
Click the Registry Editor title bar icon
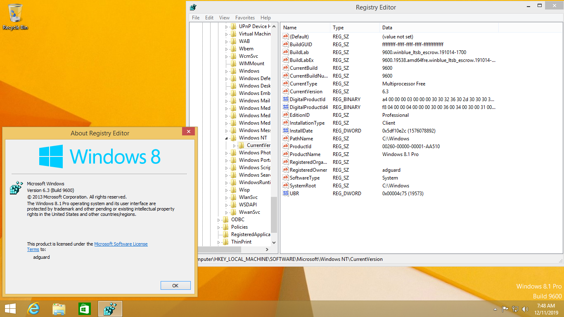[x=193, y=7]
